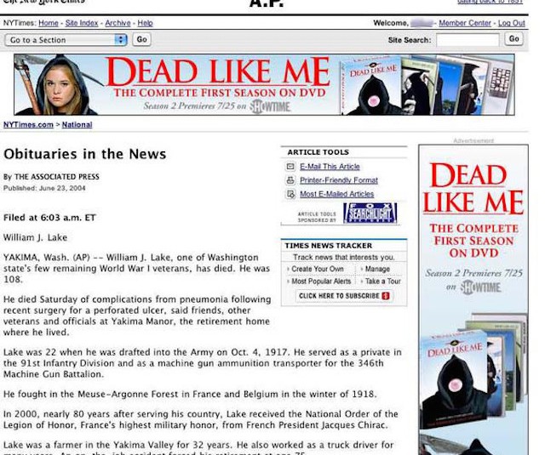The height and width of the screenshot is (455, 545).
Task: Click the Printer-Friendly Format printer icon
Action: [x=290, y=180]
